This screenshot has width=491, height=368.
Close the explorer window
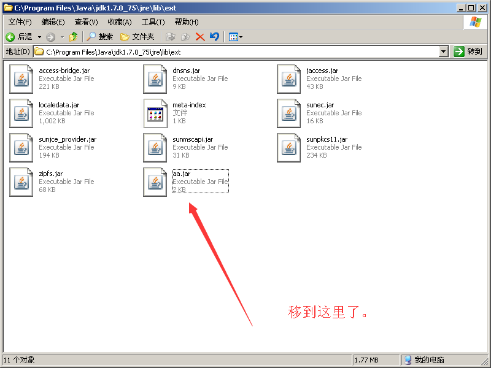click(x=482, y=8)
